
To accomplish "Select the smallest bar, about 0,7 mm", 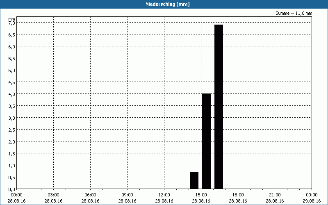I will pos(194,180).
